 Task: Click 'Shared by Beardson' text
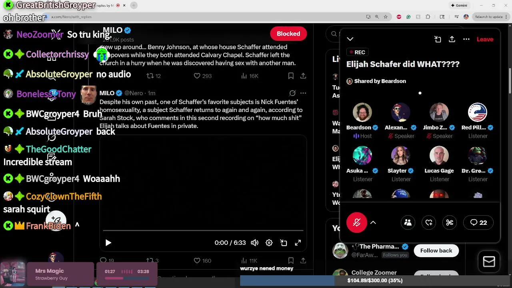click(x=380, y=81)
